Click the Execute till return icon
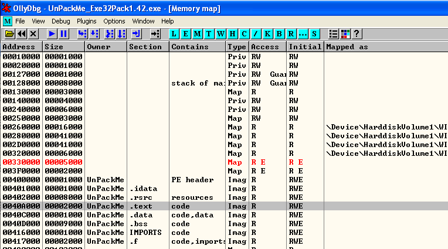 [x=136, y=34]
